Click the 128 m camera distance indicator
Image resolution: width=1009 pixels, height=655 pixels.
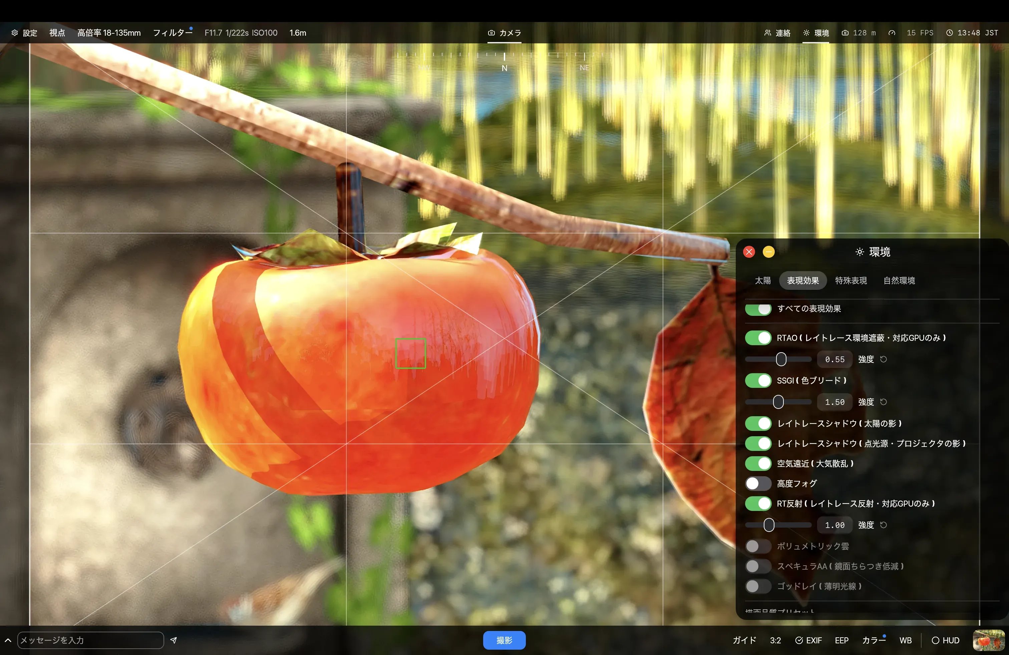(859, 33)
